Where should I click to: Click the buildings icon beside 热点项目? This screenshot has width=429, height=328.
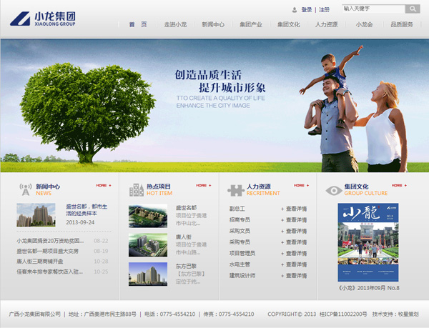coord(137,189)
